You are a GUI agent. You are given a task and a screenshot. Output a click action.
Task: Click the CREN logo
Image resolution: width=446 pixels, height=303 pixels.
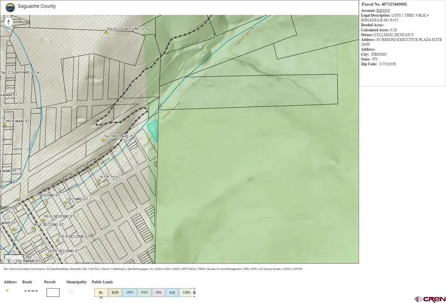pos(429,299)
